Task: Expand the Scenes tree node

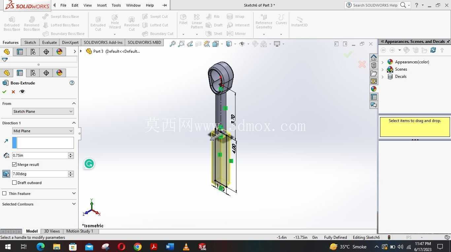Action: [383, 69]
